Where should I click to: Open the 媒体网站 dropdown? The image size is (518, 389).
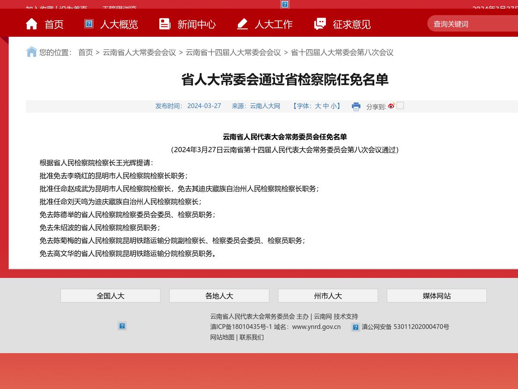tap(436, 296)
